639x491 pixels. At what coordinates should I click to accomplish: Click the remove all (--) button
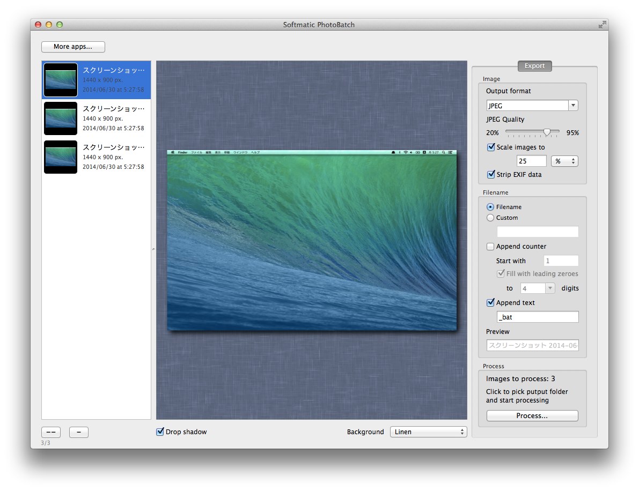coord(51,432)
